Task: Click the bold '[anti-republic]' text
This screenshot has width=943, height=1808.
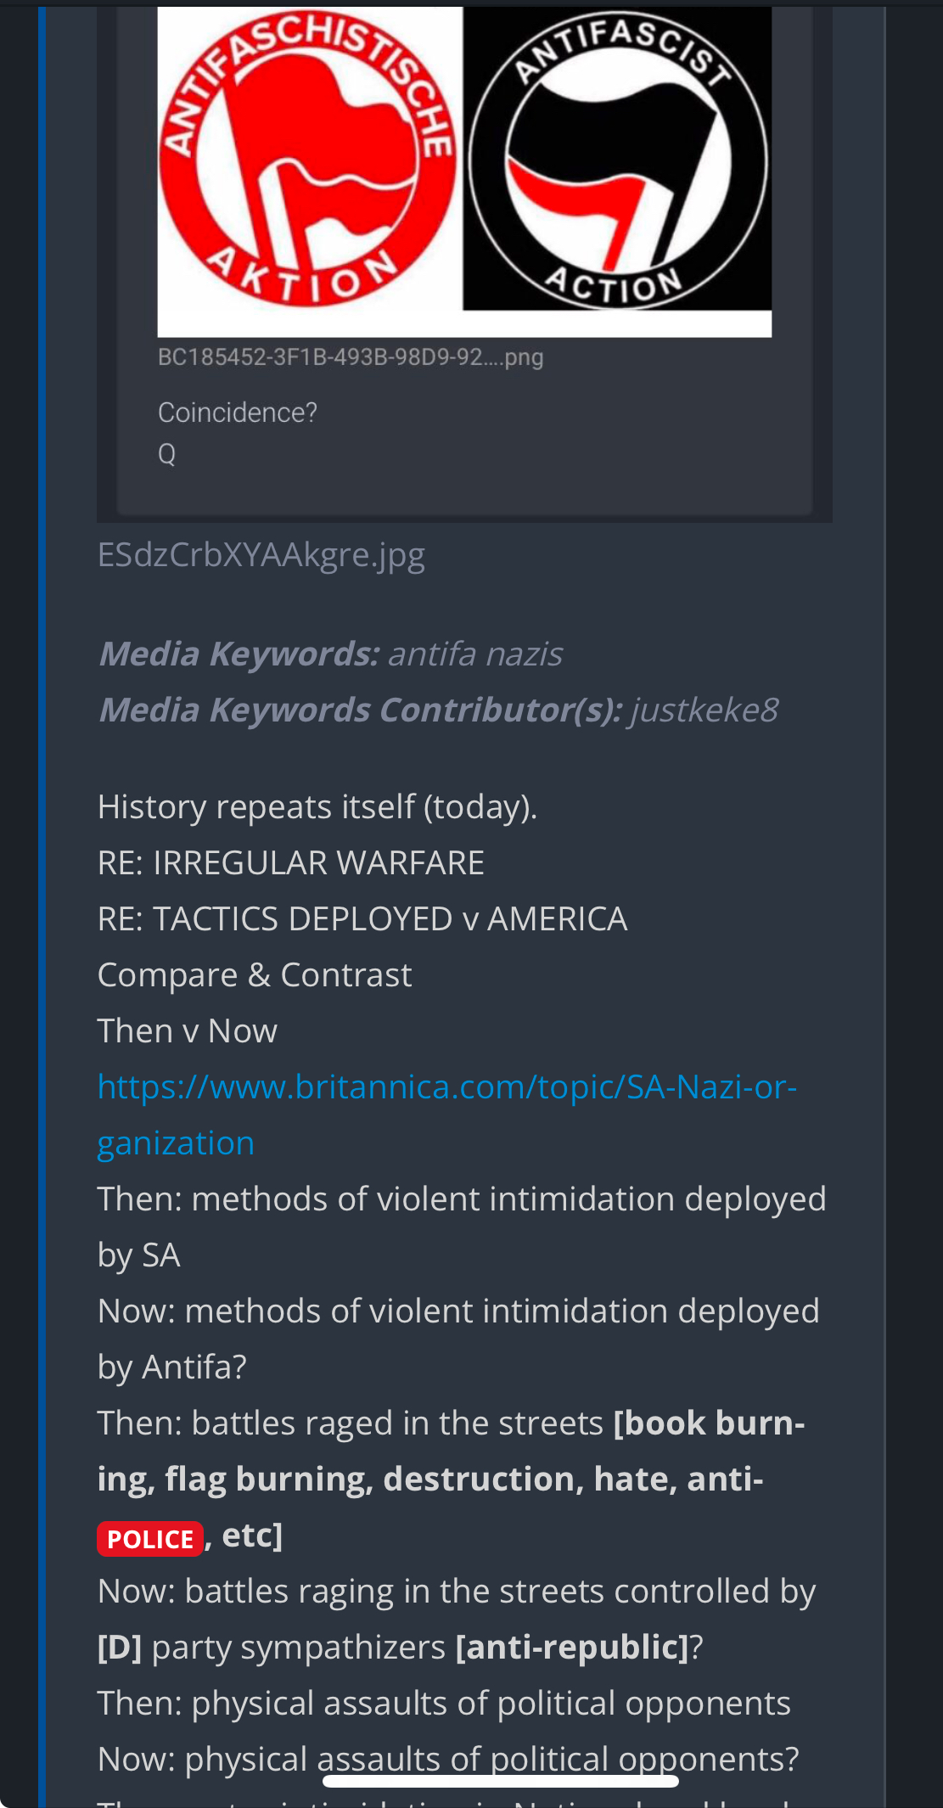Action: [x=572, y=1648]
